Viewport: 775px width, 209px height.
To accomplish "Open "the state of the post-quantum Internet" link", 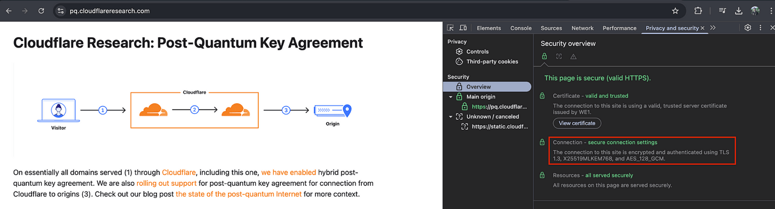I will (238, 194).
